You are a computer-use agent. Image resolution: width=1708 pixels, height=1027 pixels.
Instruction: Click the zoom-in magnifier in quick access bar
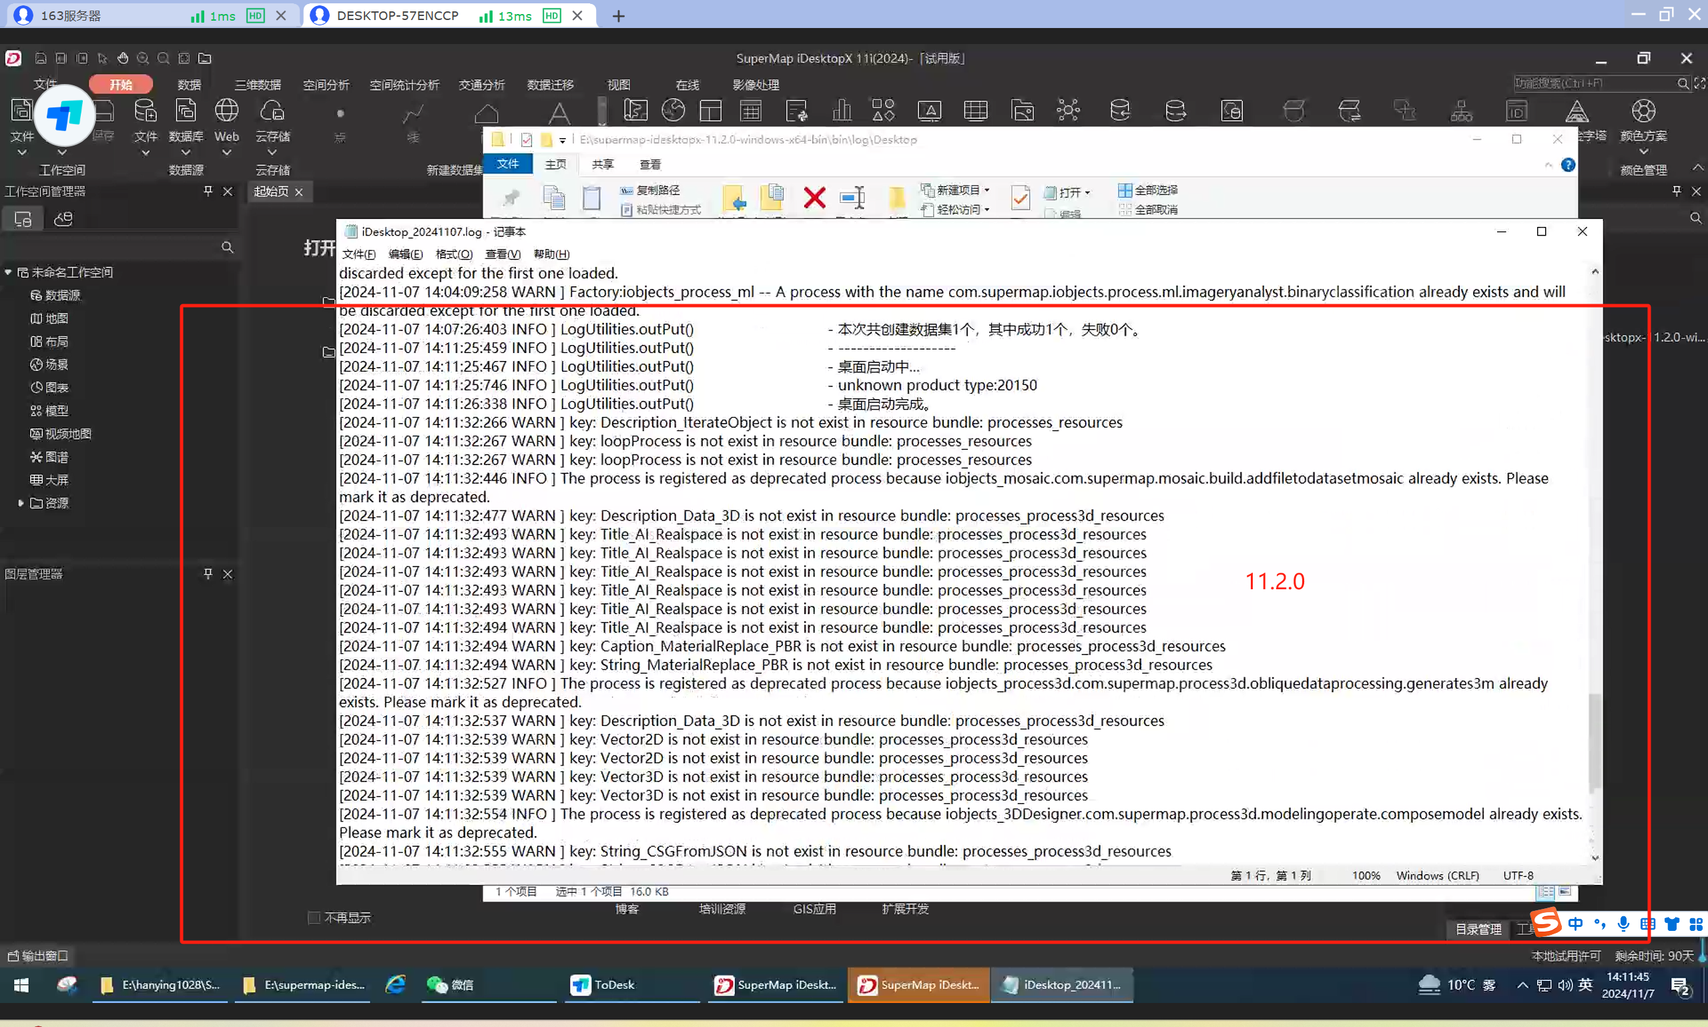(x=143, y=58)
